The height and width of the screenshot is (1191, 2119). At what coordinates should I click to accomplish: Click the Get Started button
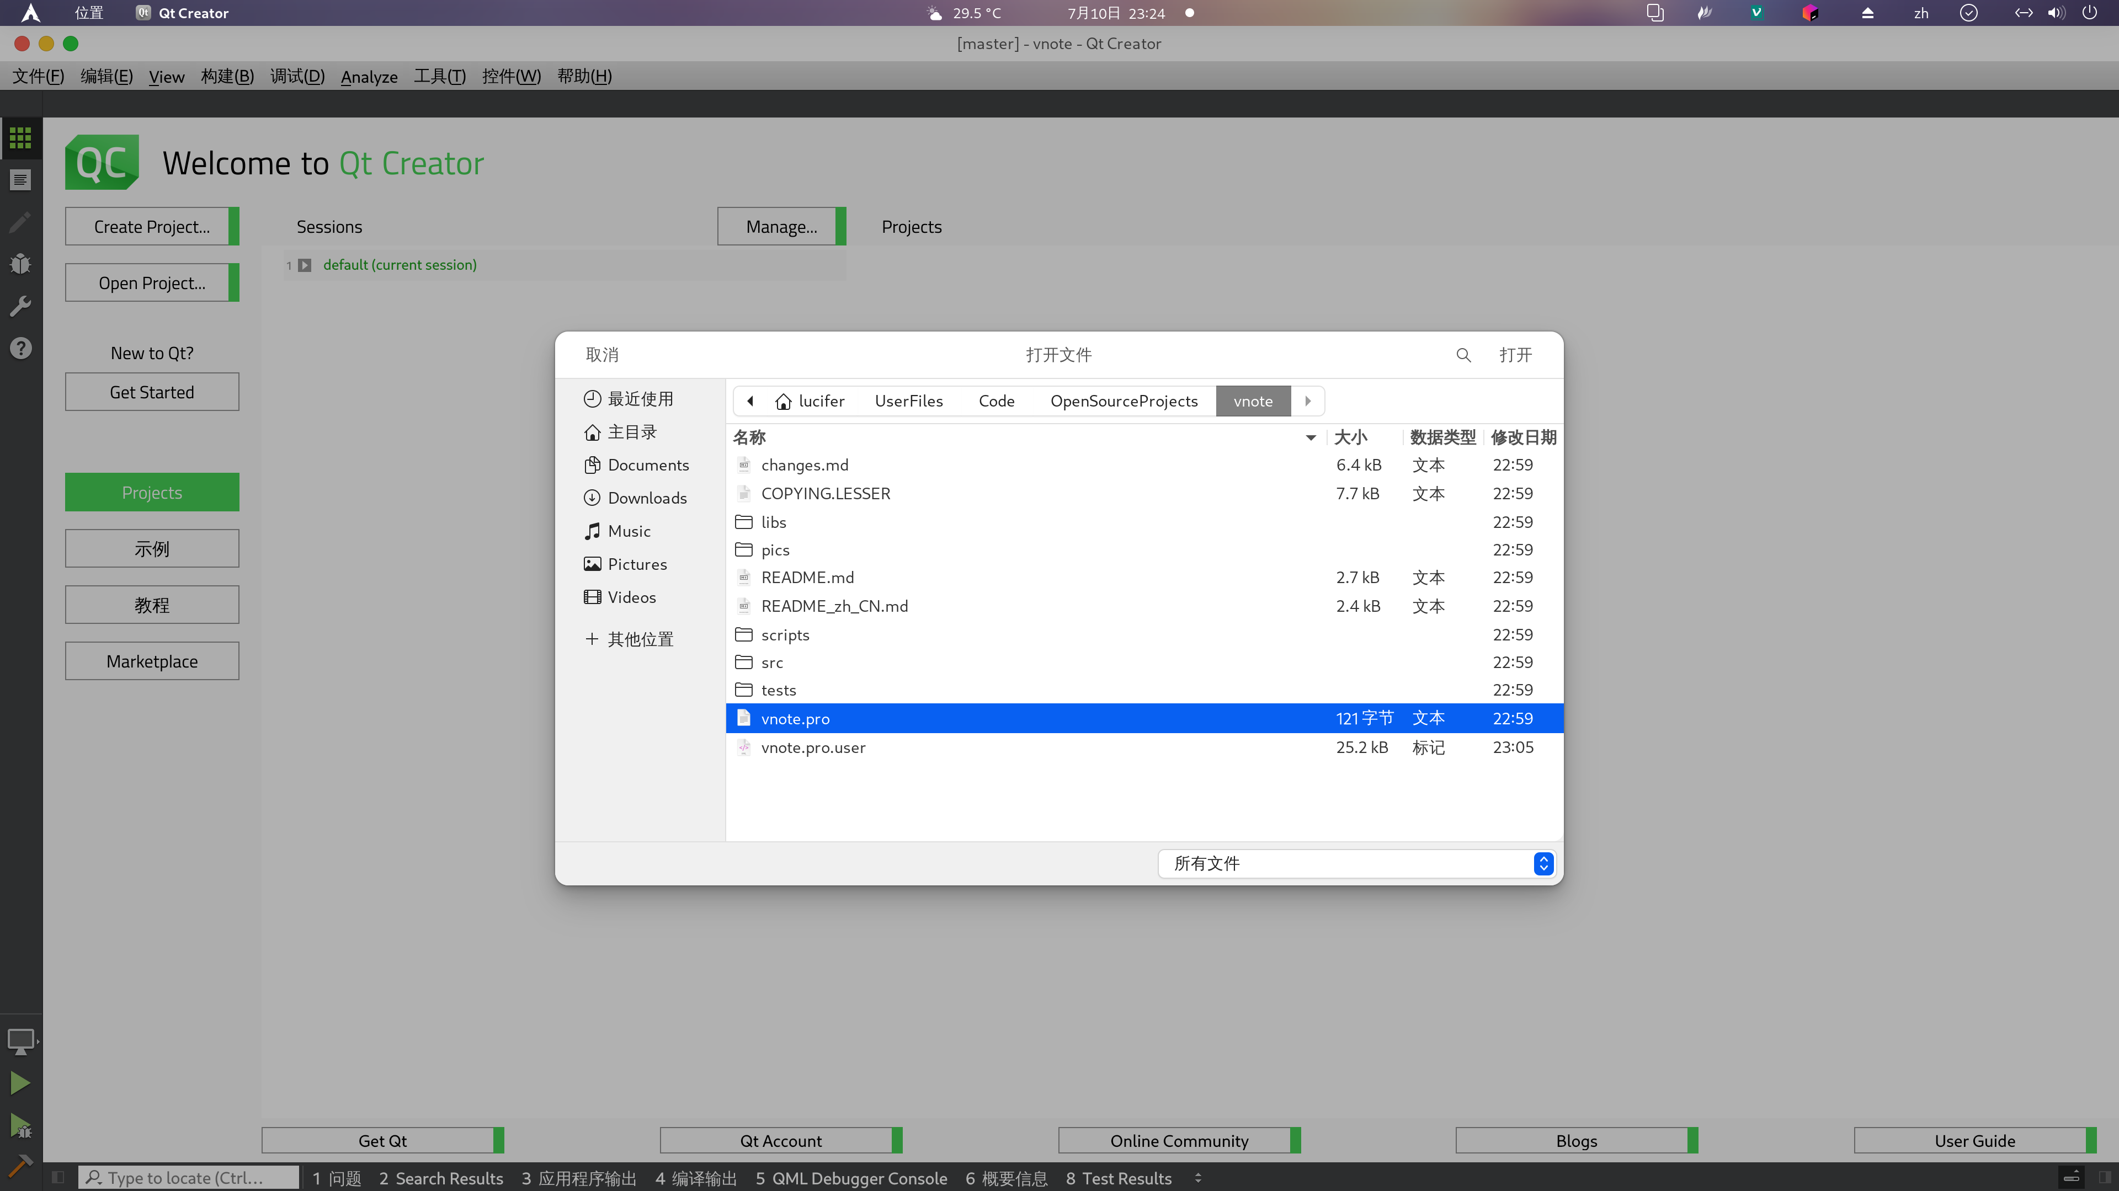click(x=152, y=392)
